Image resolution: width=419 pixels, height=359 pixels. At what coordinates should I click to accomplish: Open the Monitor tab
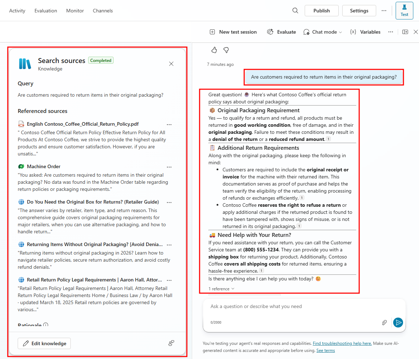75,11
